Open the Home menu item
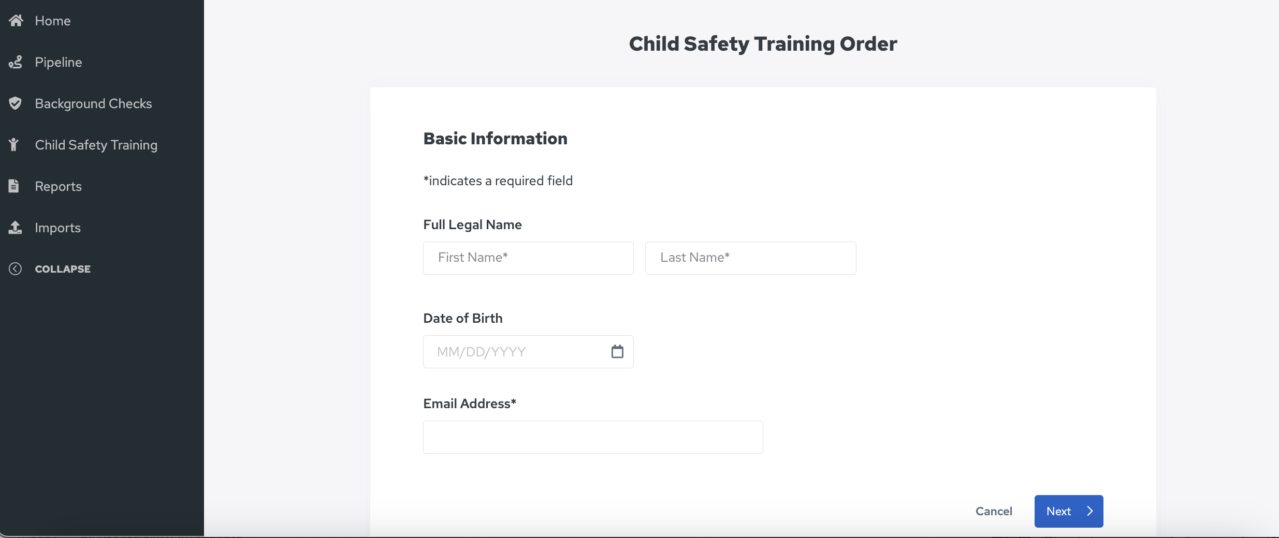Screen dimensions: 1279x538 pyautogui.click(x=53, y=21)
